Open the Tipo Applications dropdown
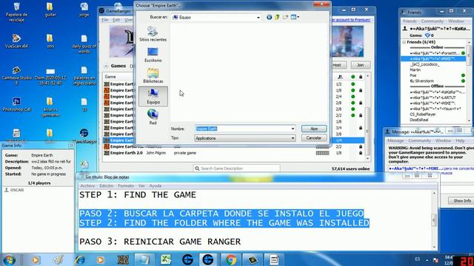474x266 pixels. click(x=245, y=138)
